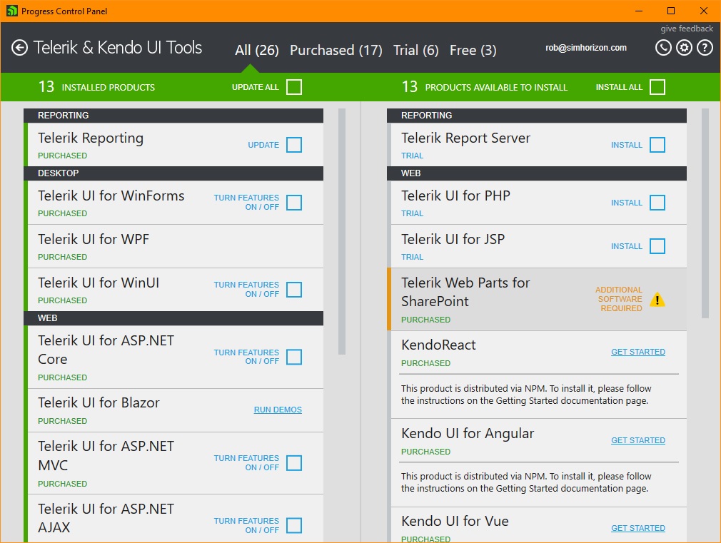
Task: Click the Progress app logo icon
Action: pos(11,11)
